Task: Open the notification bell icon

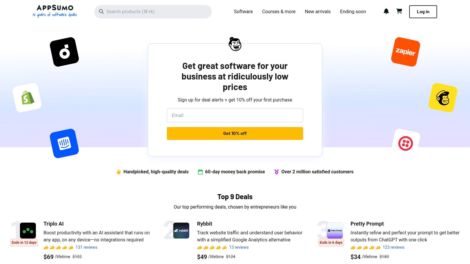Action: 386,11
